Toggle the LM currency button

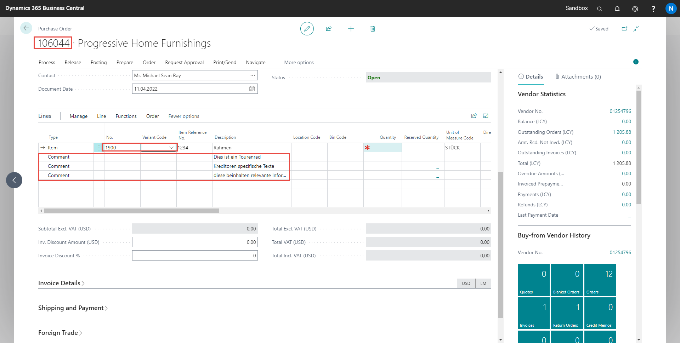pos(483,284)
